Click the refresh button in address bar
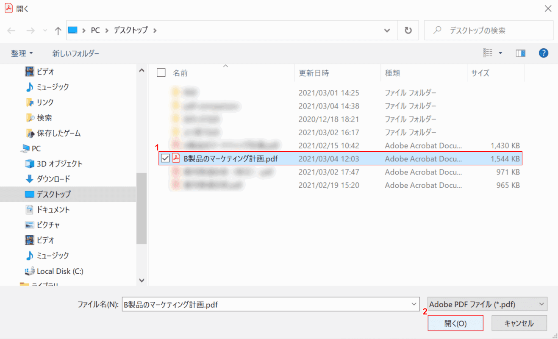The height and width of the screenshot is (339, 558). tap(408, 31)
